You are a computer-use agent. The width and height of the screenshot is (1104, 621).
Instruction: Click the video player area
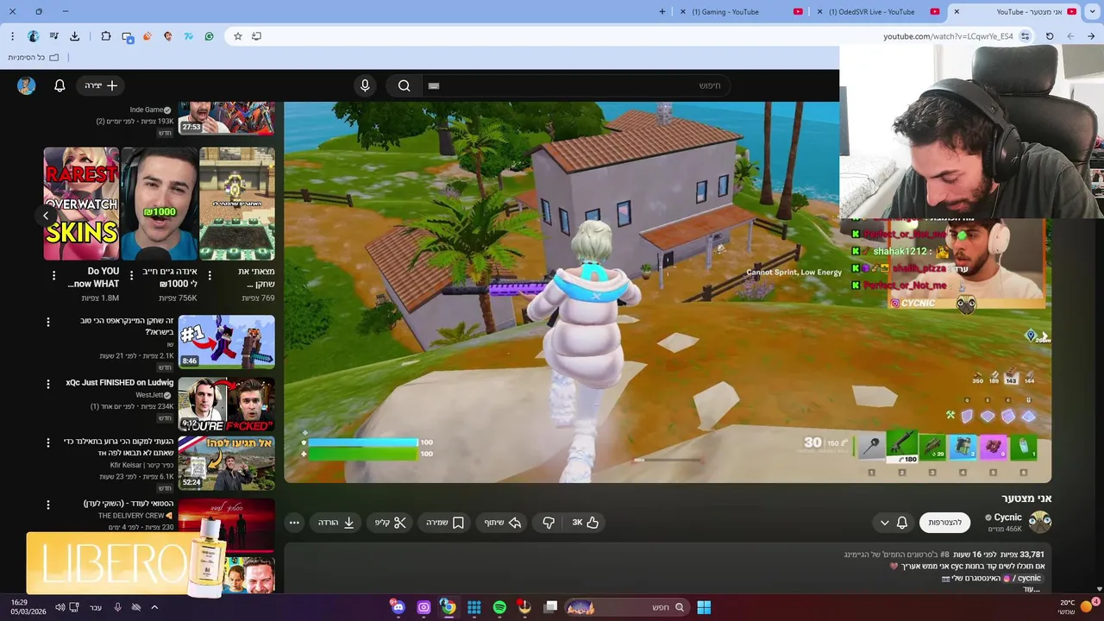pyautogui.click(x=668, y=292)
